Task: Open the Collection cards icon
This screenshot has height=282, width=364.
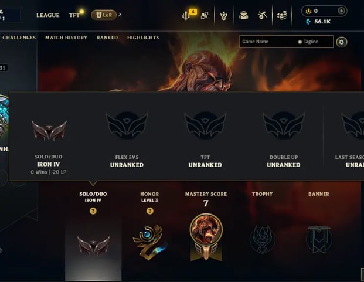Action: pyautogui.click(x=205, y=16)
